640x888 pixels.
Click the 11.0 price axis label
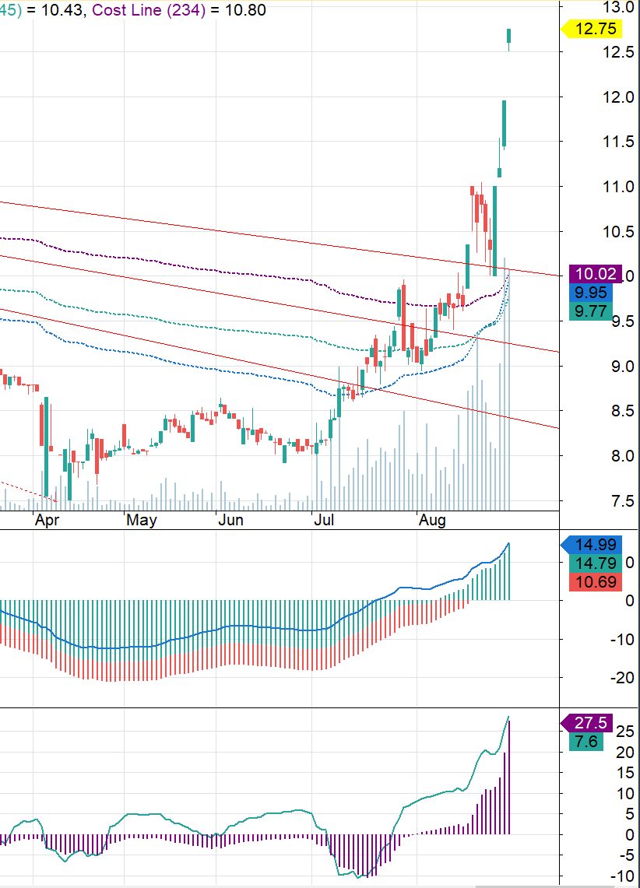[618, 186]
